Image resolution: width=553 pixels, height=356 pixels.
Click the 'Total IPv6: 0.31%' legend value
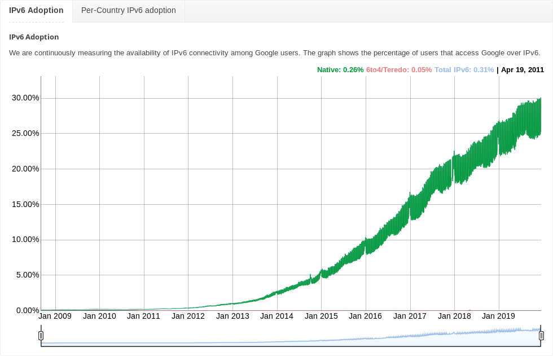pos(464,70)
